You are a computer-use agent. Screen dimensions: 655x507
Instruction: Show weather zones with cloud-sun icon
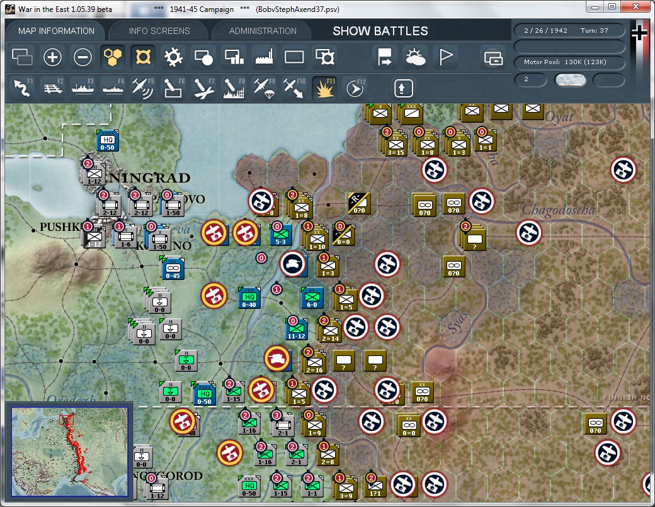point(415,57)
